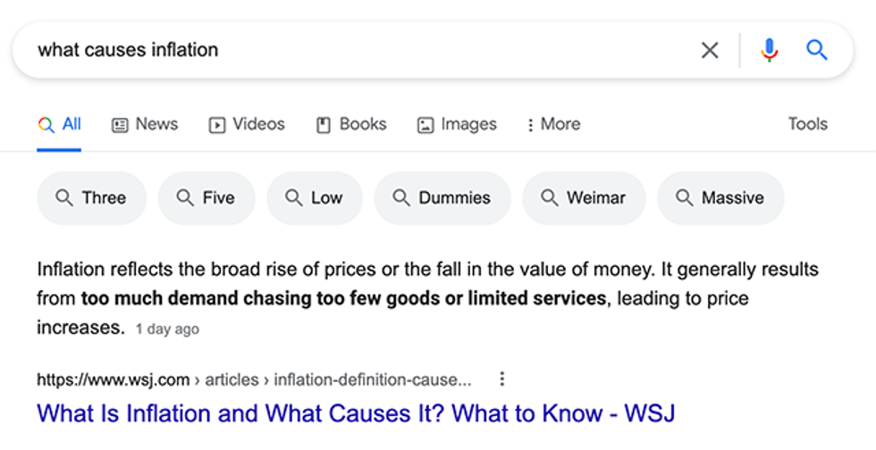Tap the Massive suggestion chip
This screenshot has height=450, width=876.
[x=720, y=198]
